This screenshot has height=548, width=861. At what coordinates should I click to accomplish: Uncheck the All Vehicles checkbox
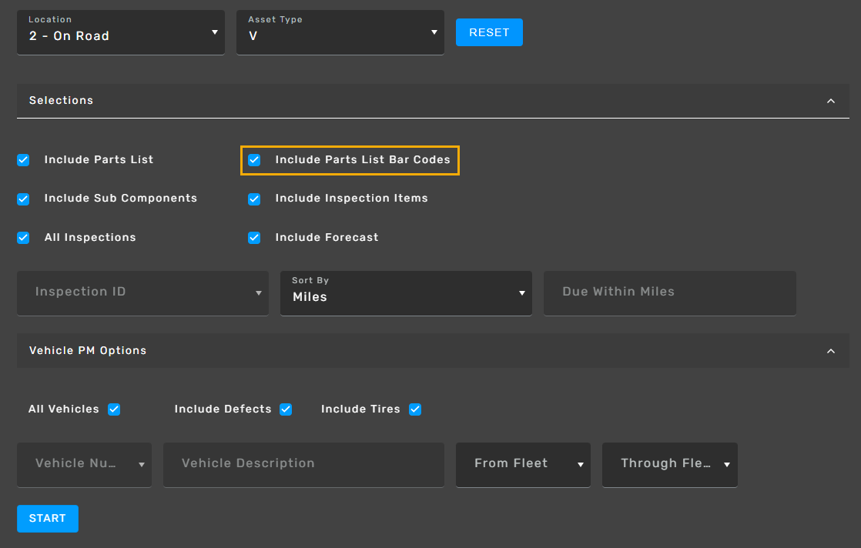point(114,409)
